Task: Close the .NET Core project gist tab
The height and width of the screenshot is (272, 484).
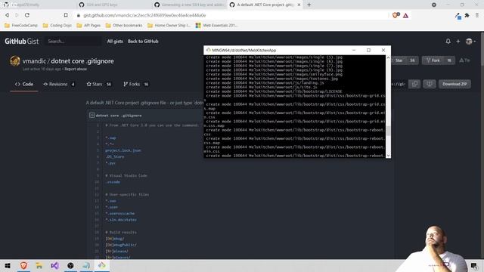Action: [x=299, y=5]
